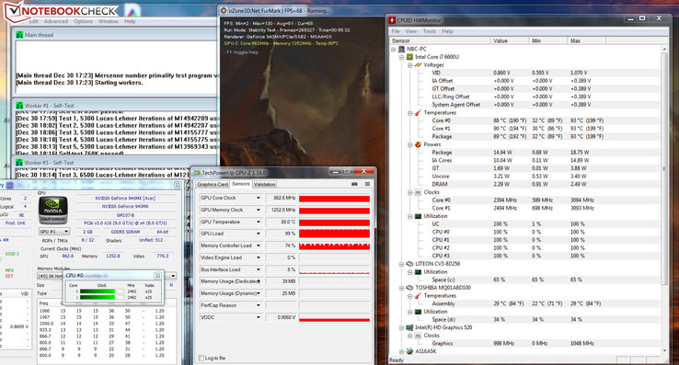Open the Advanced menu in Prime95
The height and width of the screenshot is (365, 679).
pyautogui.click(x=56, y=21)
